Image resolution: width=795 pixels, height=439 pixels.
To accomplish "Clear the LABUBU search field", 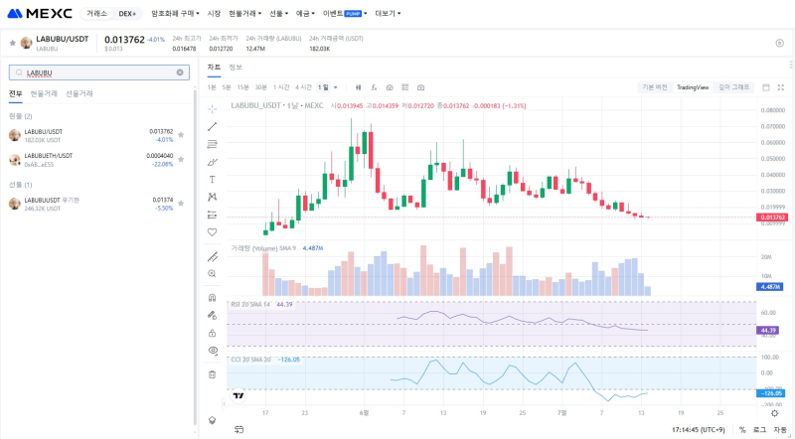I will pos(180,73).
